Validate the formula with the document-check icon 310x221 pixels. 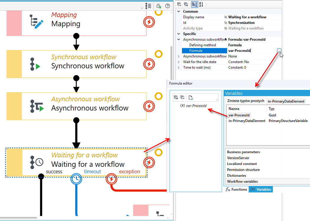point(191,97)
